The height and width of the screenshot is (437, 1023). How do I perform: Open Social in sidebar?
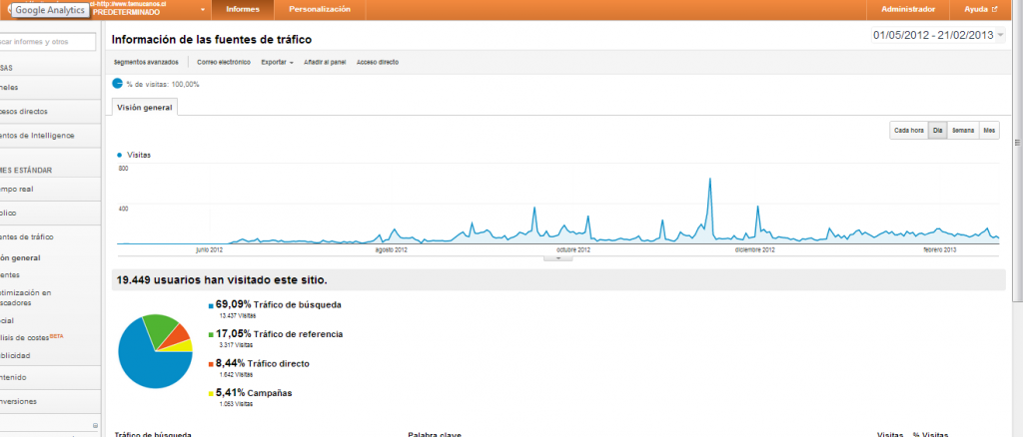click(x=7, y=320)
